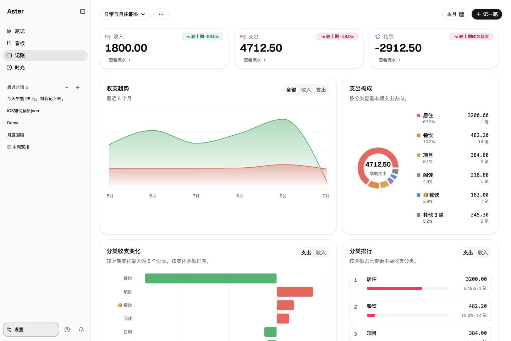Click 较上期 -18.0% badge
Screen dimensions: 511x341
(x=337, y=37)
